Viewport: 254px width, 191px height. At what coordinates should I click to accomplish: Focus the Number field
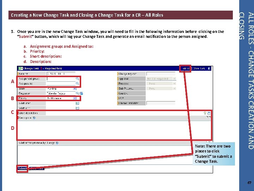61,74
